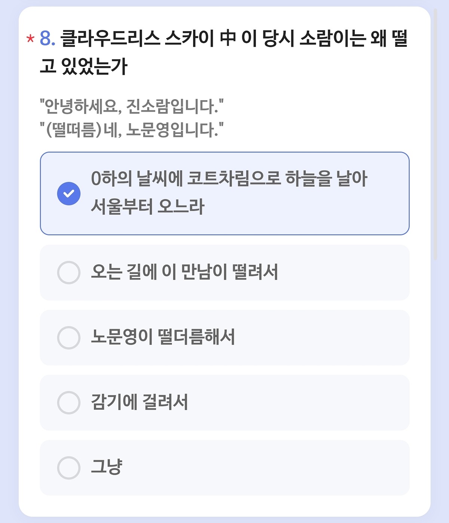Image resolution: width=449 pixels, height=523 pixels.
Task: Click the quote line '안녕하세요, 진소람입니다.'
Action: pos(132,106)
